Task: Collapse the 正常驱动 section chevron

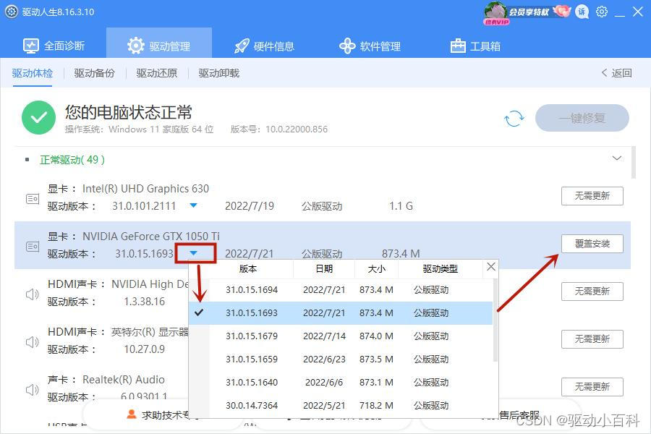Action: 617,158
